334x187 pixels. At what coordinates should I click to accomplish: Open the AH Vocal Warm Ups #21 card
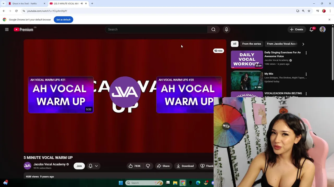(61, 95)
